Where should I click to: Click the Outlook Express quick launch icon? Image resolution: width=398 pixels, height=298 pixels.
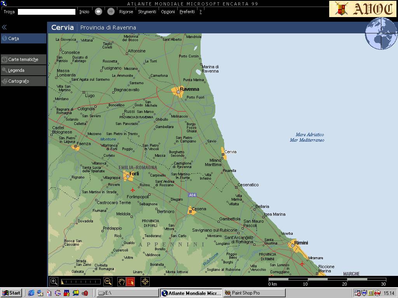[40, 293]
